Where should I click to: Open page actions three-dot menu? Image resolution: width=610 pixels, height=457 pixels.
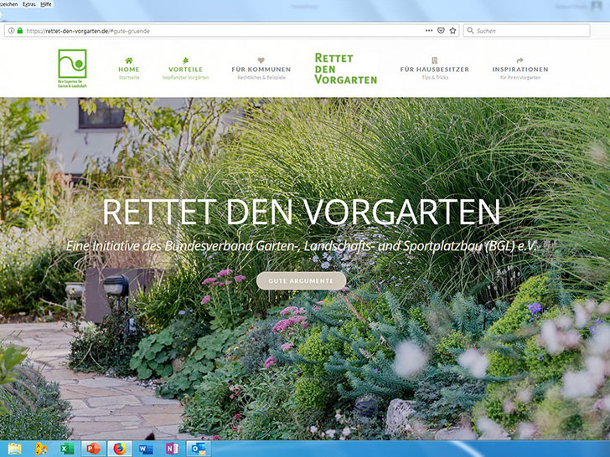pos(429,30)
